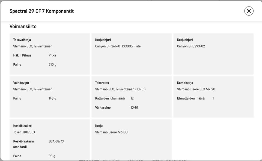Screen dimensions: 262x161
Task: Select the BSA 68/73 standard value
Action: [56, 141]
